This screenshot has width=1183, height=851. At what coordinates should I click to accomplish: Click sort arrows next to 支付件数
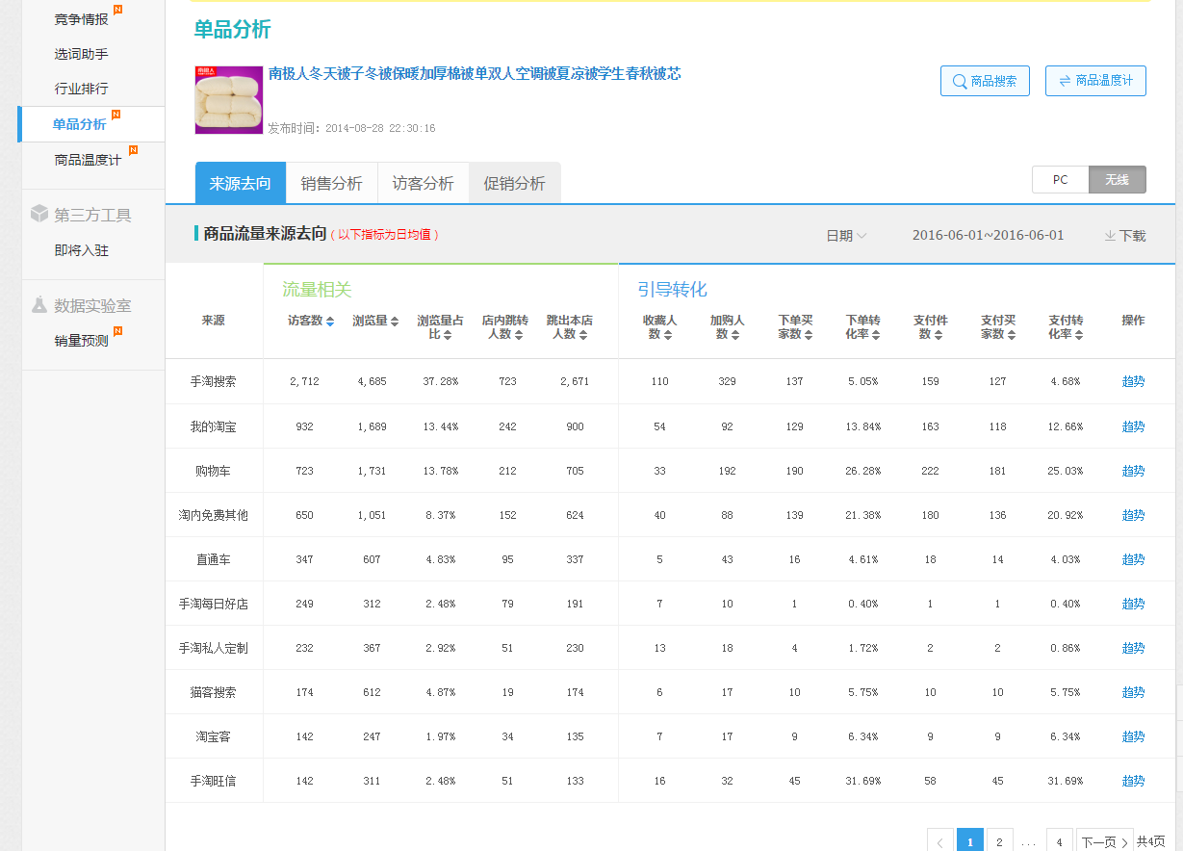[938, 335]
